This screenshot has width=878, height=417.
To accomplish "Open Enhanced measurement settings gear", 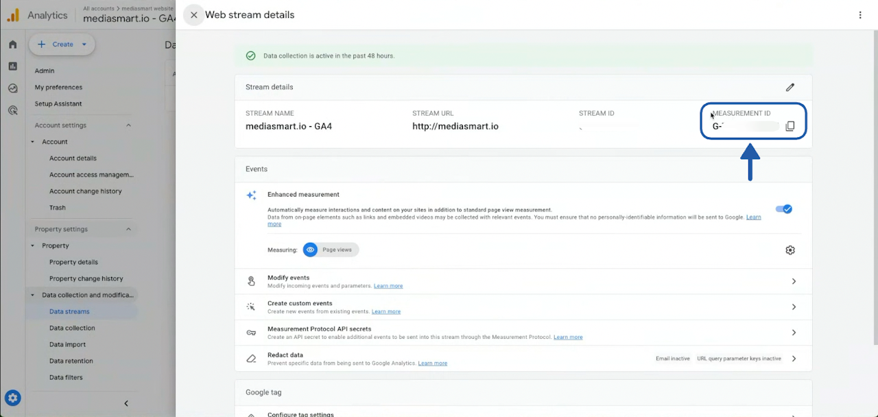I will 790,250.
